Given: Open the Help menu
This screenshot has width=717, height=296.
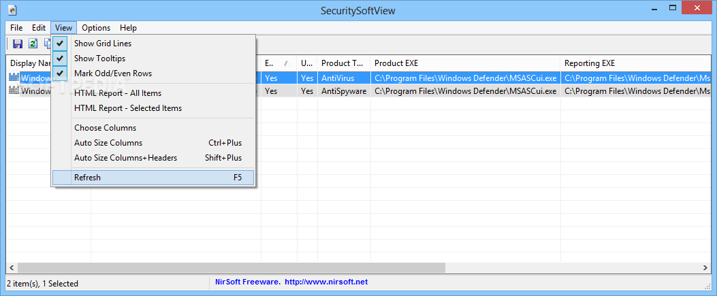Looking at the screenshot, I should 128,28.
